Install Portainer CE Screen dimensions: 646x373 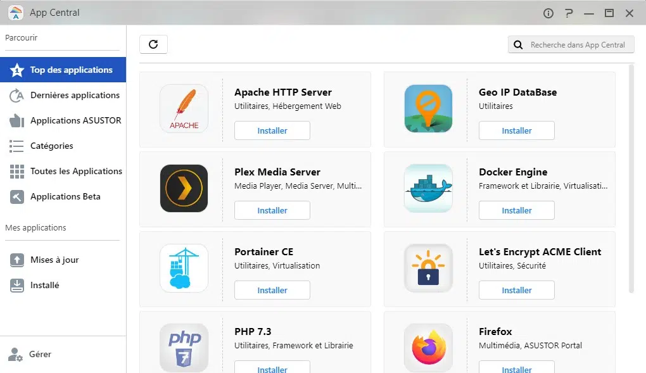pos(272,290)
